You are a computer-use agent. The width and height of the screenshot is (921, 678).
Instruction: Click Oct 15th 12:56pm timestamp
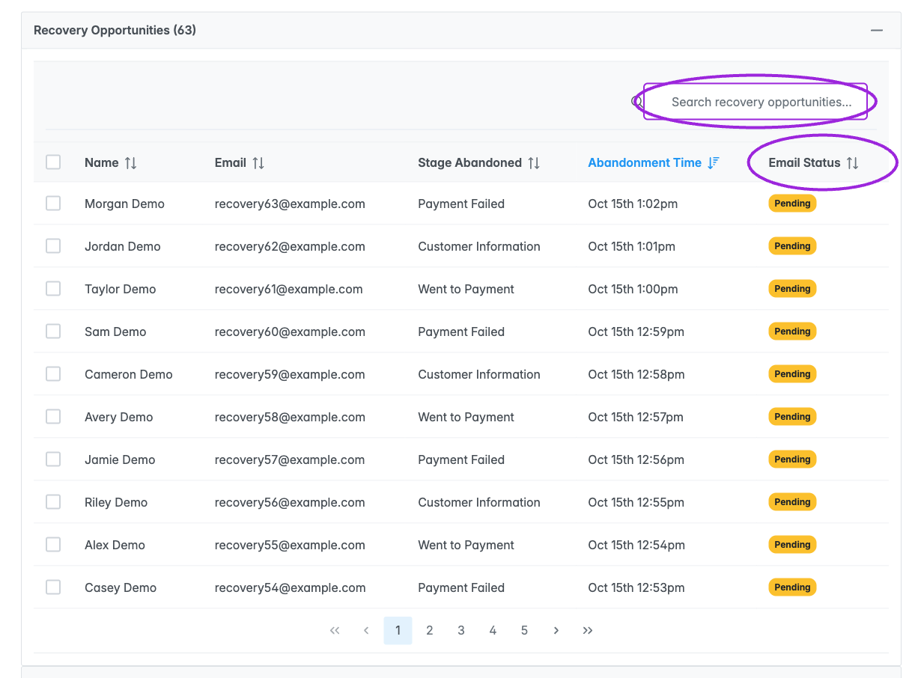pyautogui.click(x=636, y=459)
